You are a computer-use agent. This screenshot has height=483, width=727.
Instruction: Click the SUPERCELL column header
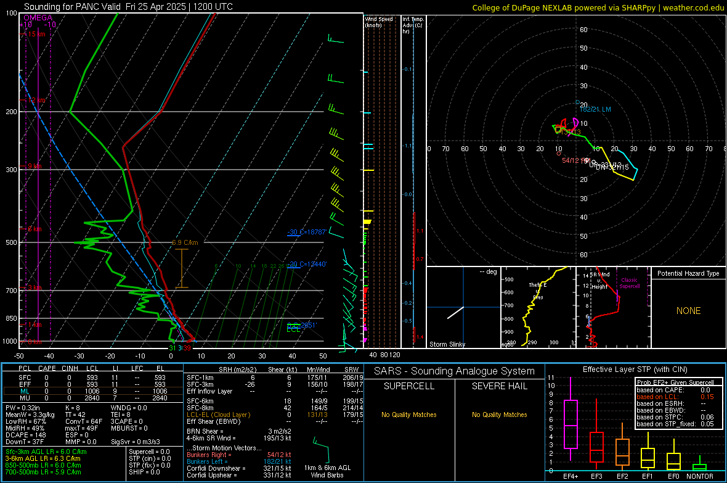pos(409,386)
